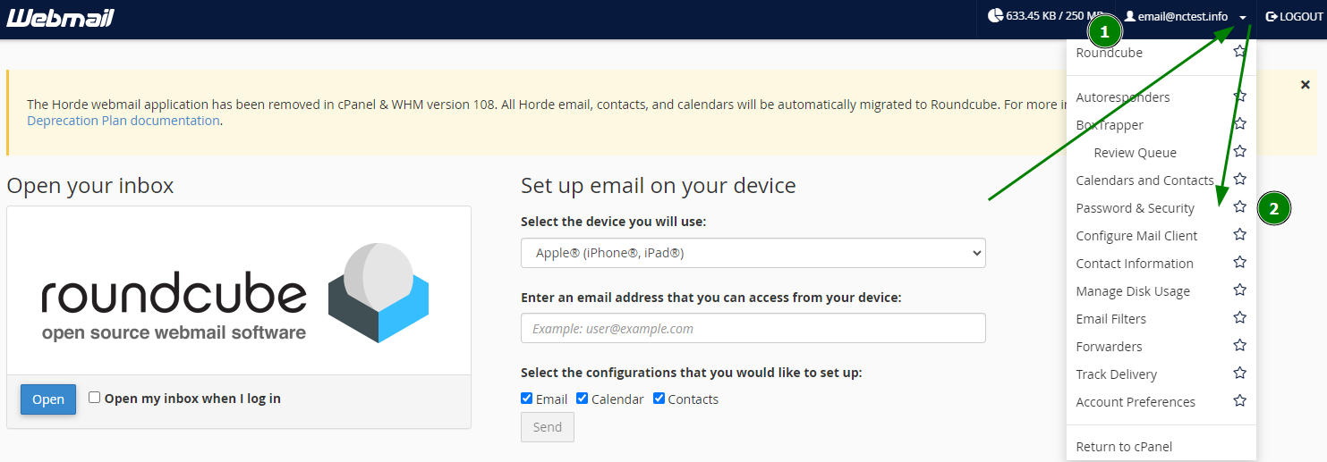Open the device selection dropdown
The image size is (1327, 462).
(x=753, y=253)
